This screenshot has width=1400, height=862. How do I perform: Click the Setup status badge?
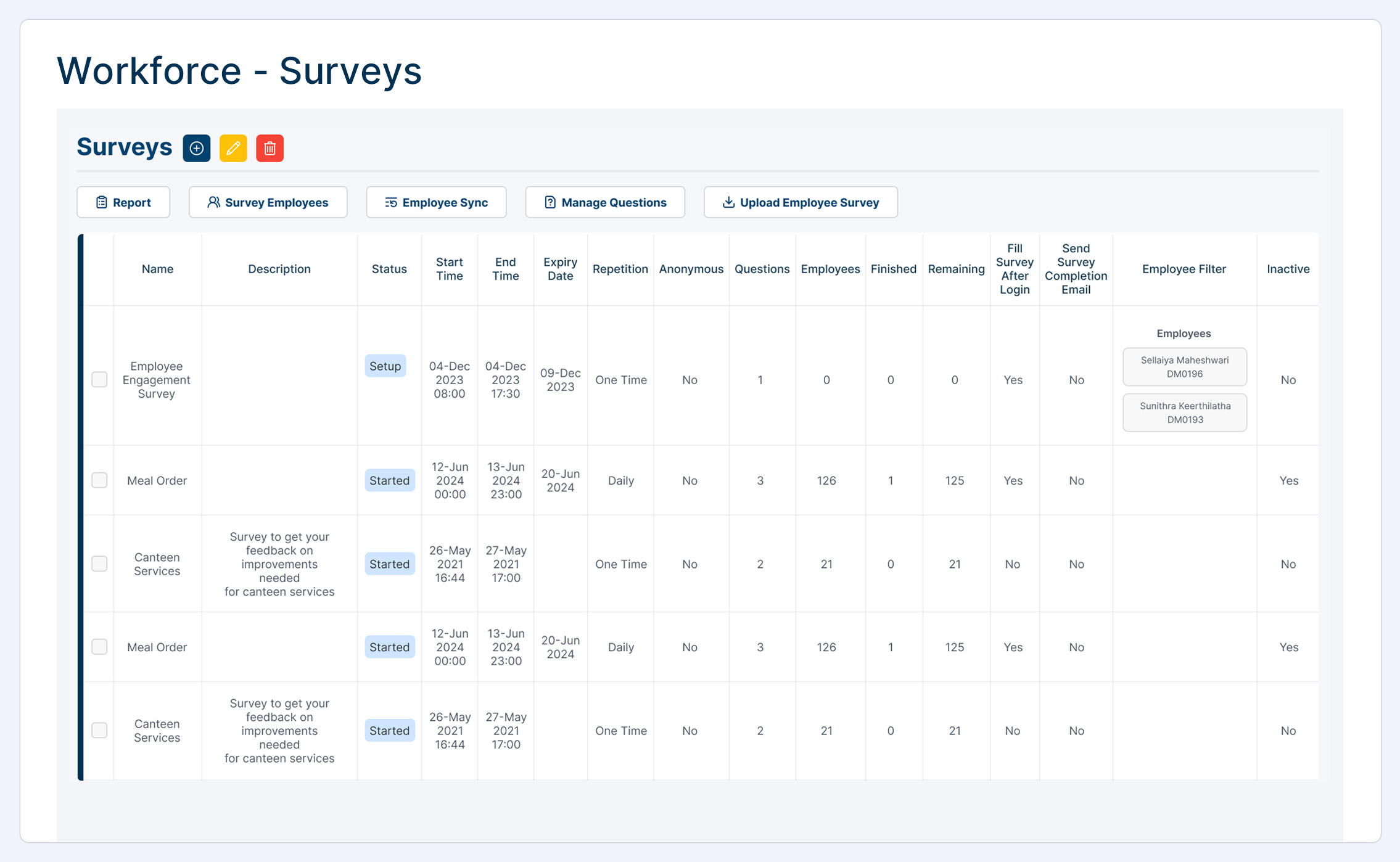385,366
